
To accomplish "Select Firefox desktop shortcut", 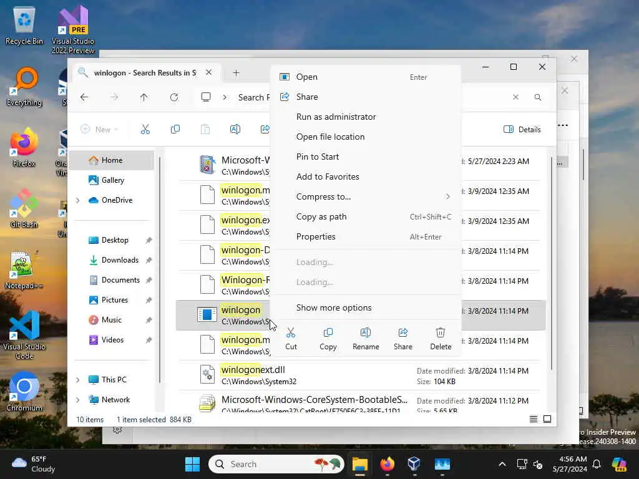I will 24,148.
